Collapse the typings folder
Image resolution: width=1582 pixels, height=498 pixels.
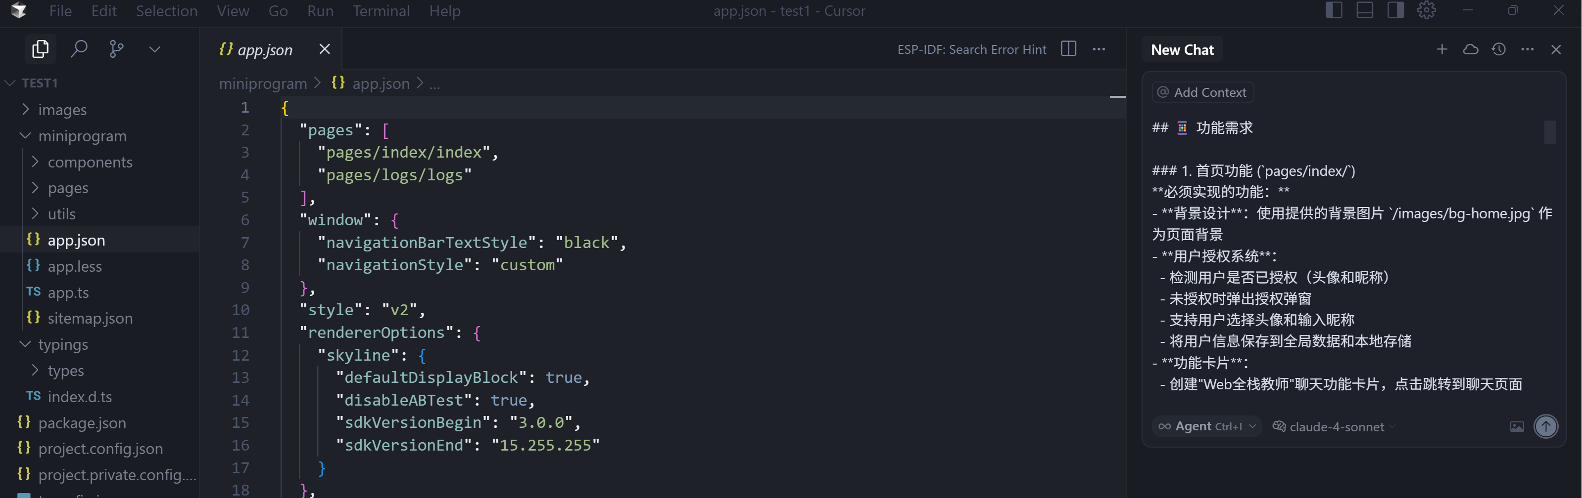point(99,344)
